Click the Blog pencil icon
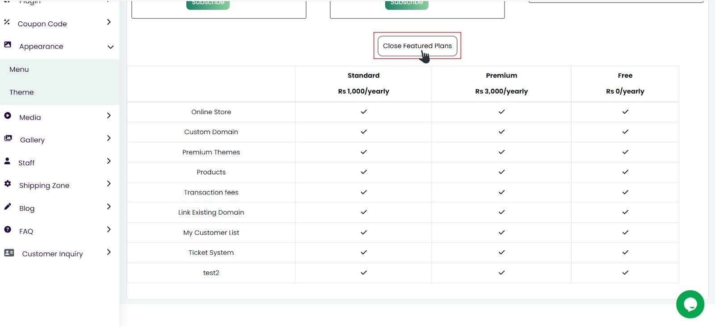 pyautogui.click(x=8, y=207)
